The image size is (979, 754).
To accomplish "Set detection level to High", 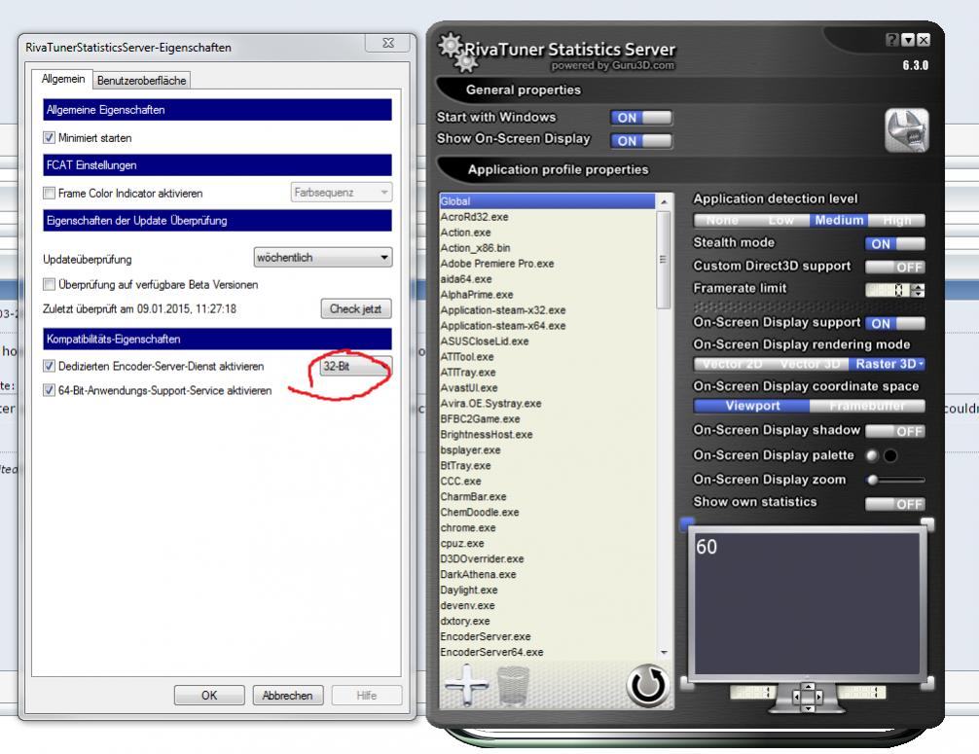I will point(896,220).
